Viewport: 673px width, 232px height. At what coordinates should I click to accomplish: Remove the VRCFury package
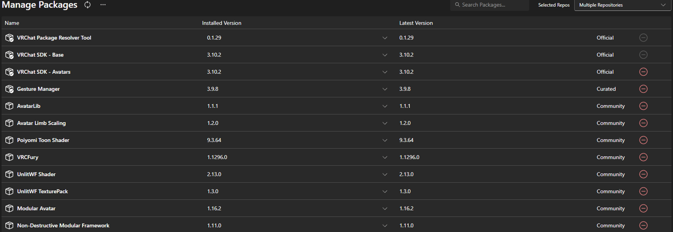pos(643,157)
